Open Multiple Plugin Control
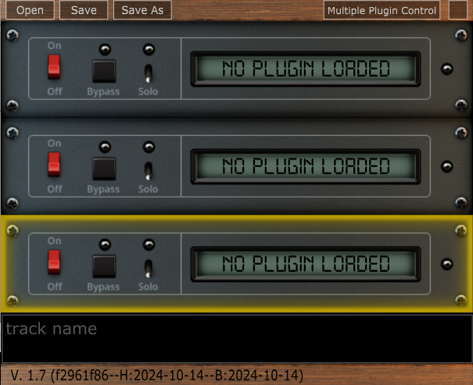The width and height of the screenshot is (473, 385). pyautogui.click(x=382, y=10)
